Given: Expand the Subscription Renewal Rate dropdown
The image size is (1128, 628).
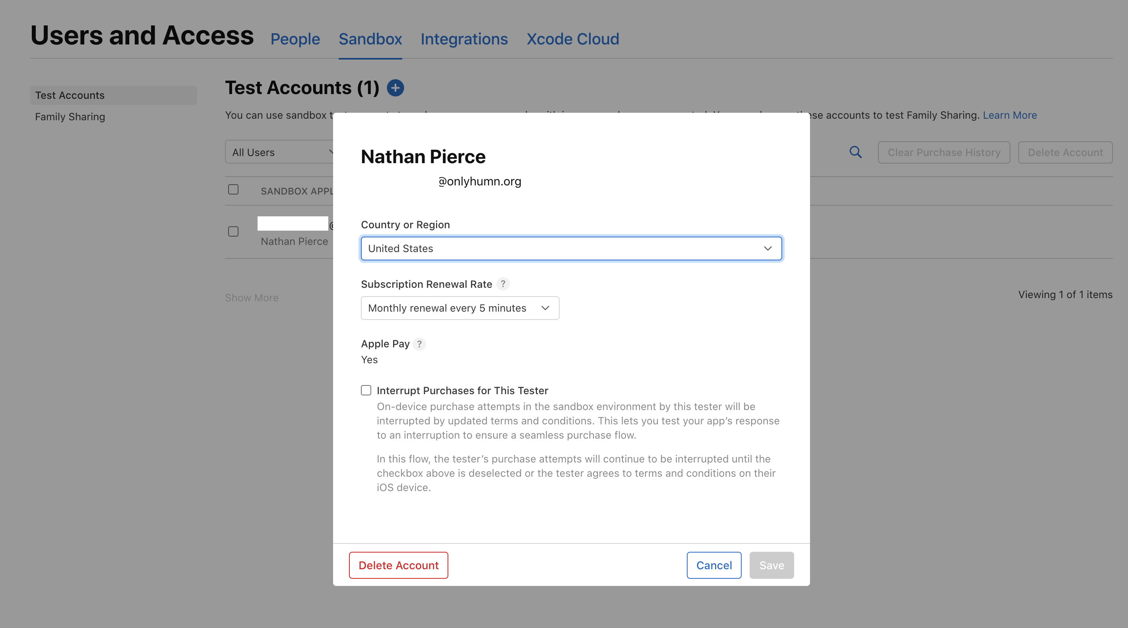Looking at the screenshot, I should click(x=460, y=308).
